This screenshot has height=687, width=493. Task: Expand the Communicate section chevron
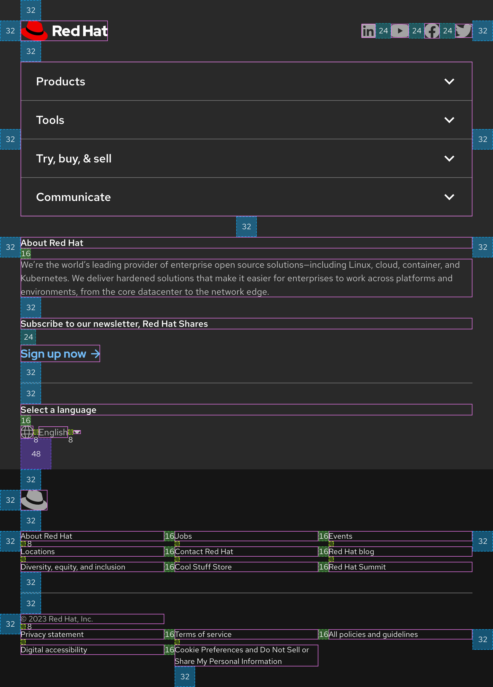[x=449, y=197]
